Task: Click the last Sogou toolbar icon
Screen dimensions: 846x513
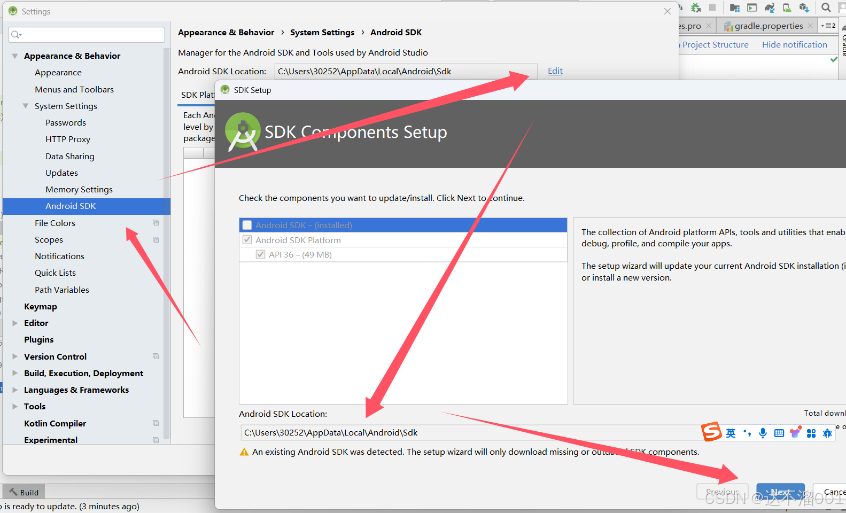Action: point(827,433)
